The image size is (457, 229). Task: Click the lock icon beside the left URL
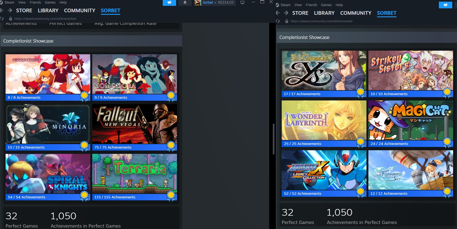[x=11, y=19]
